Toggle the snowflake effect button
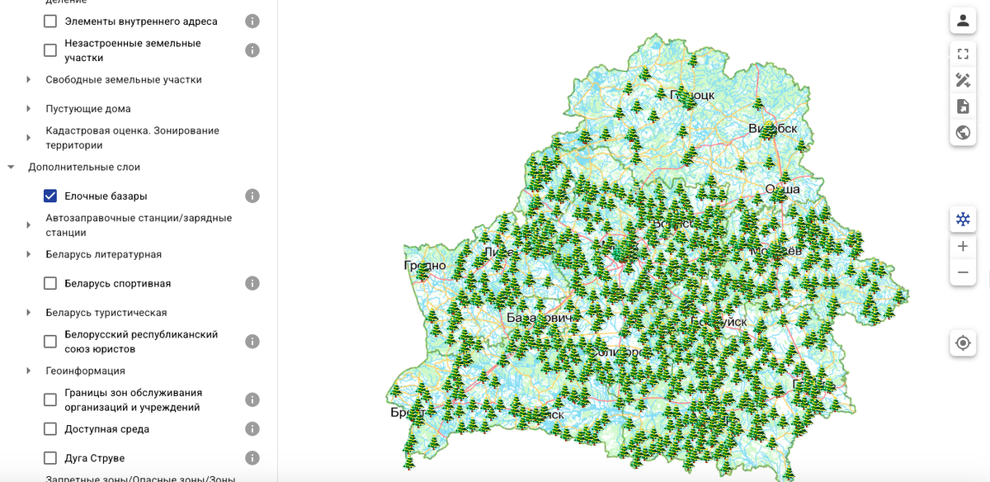990x482 pixels. point(963,220)
